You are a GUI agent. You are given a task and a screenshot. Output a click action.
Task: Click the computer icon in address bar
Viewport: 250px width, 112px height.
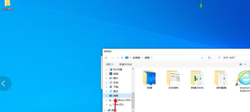[x=127, y=58]
